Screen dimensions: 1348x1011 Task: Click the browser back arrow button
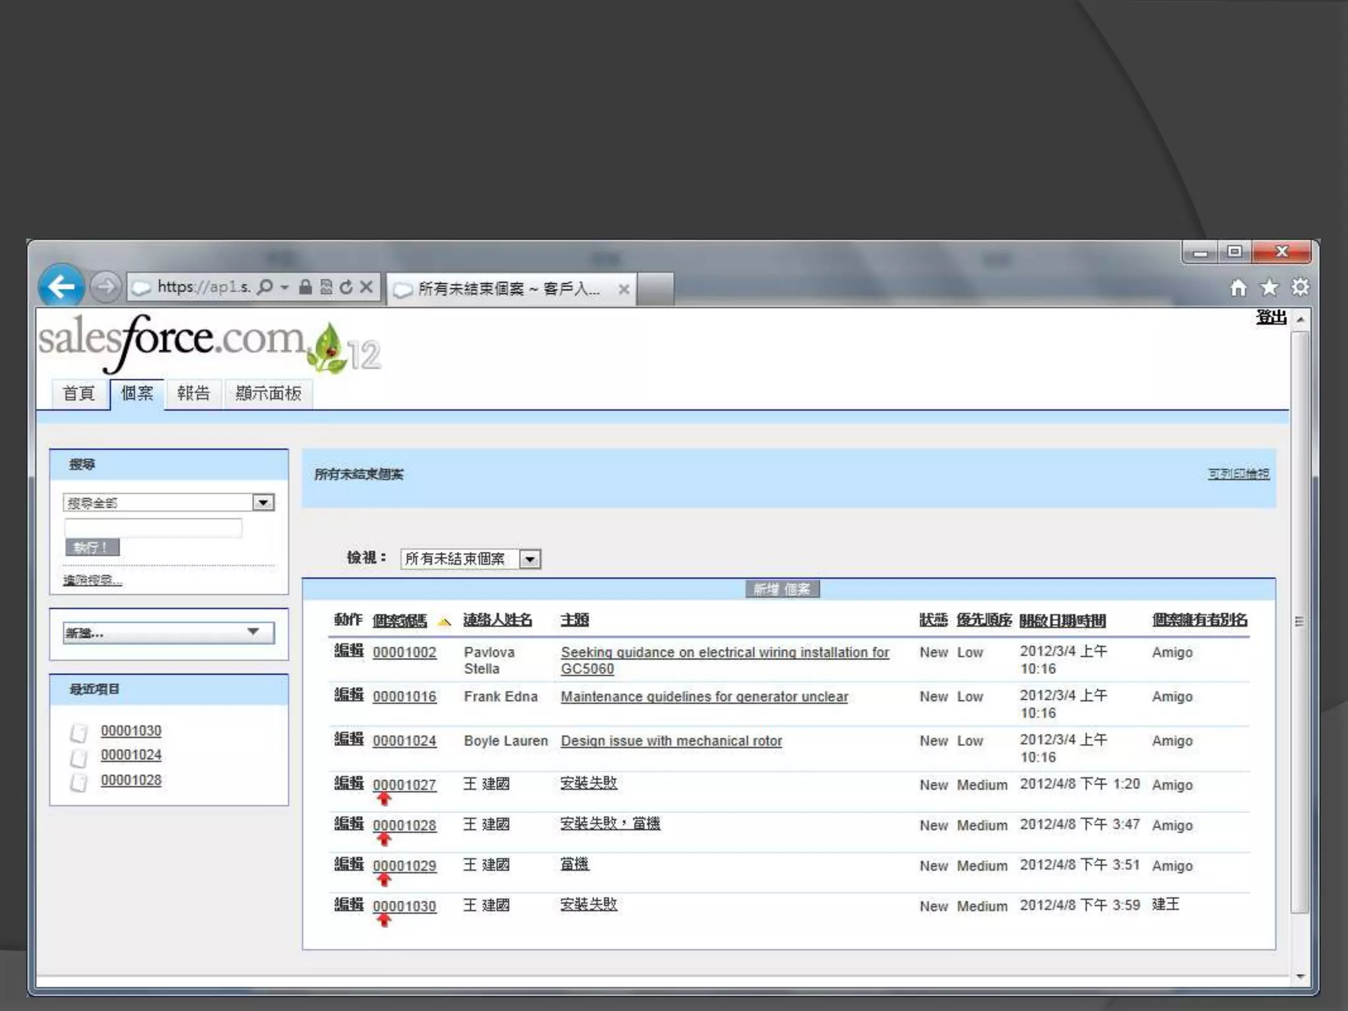tap(61, 287)
